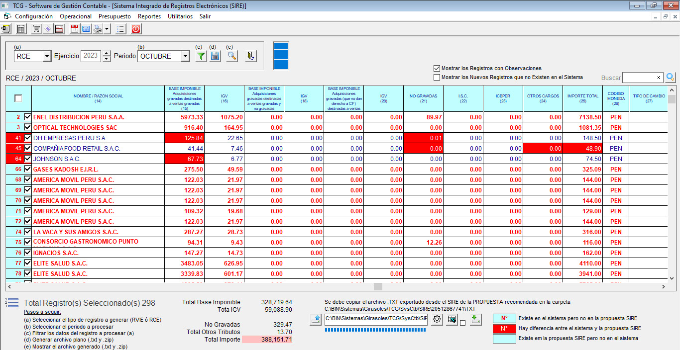Open the Utilitarios menu

coord(180,16)
